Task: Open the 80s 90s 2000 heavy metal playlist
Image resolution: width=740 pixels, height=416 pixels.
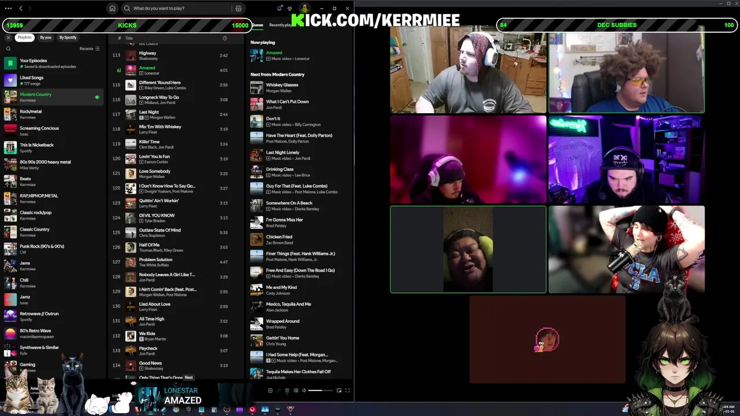Action: point(52,165)
